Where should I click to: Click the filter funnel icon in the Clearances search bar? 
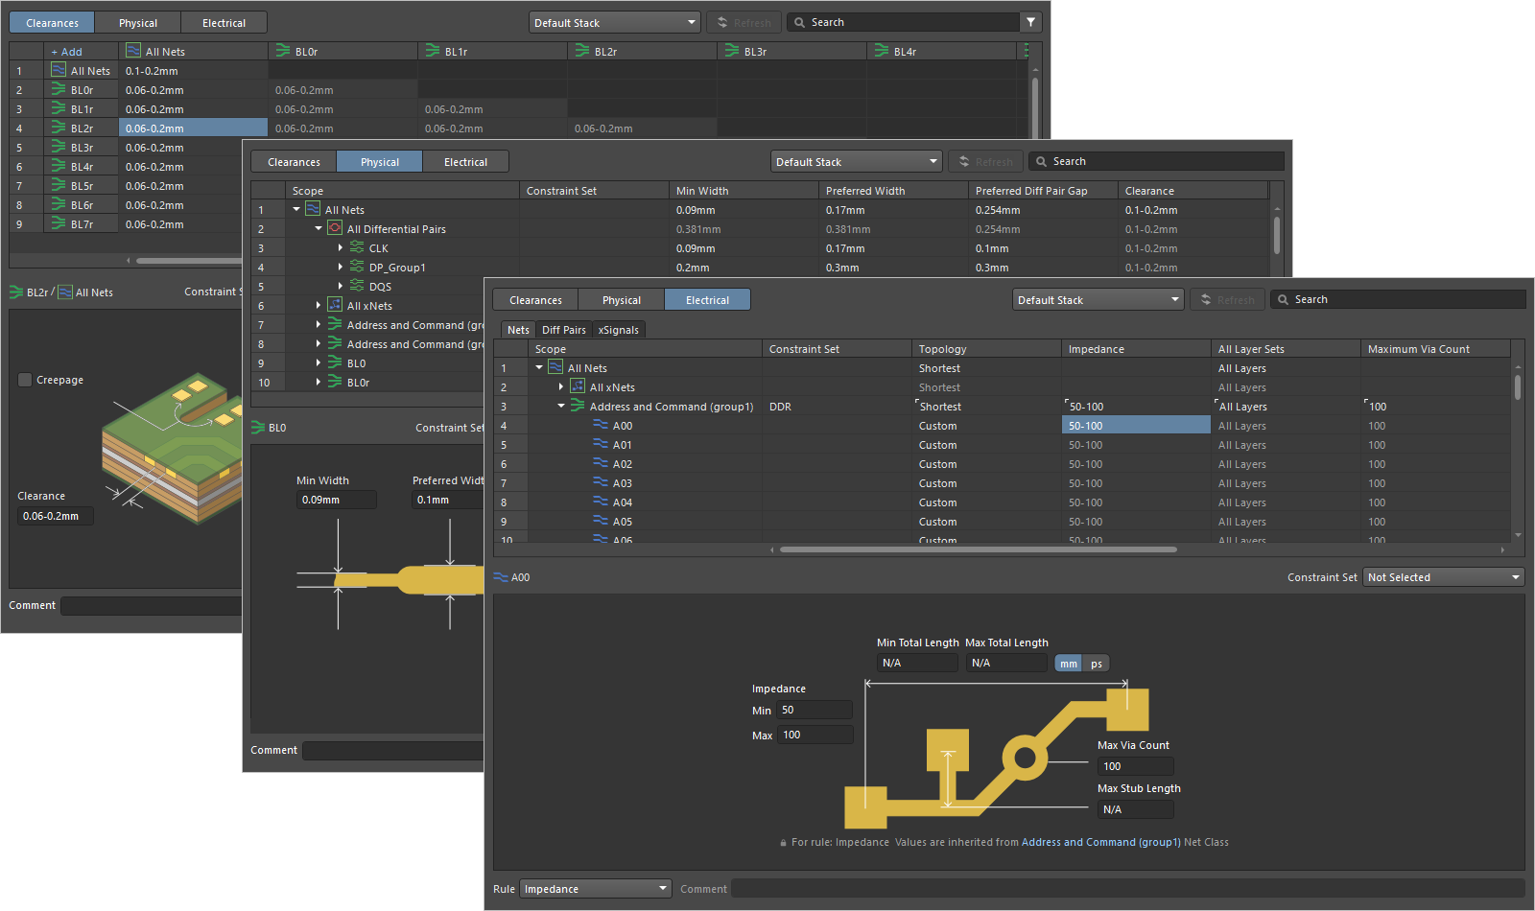(x=1029, y=21)
